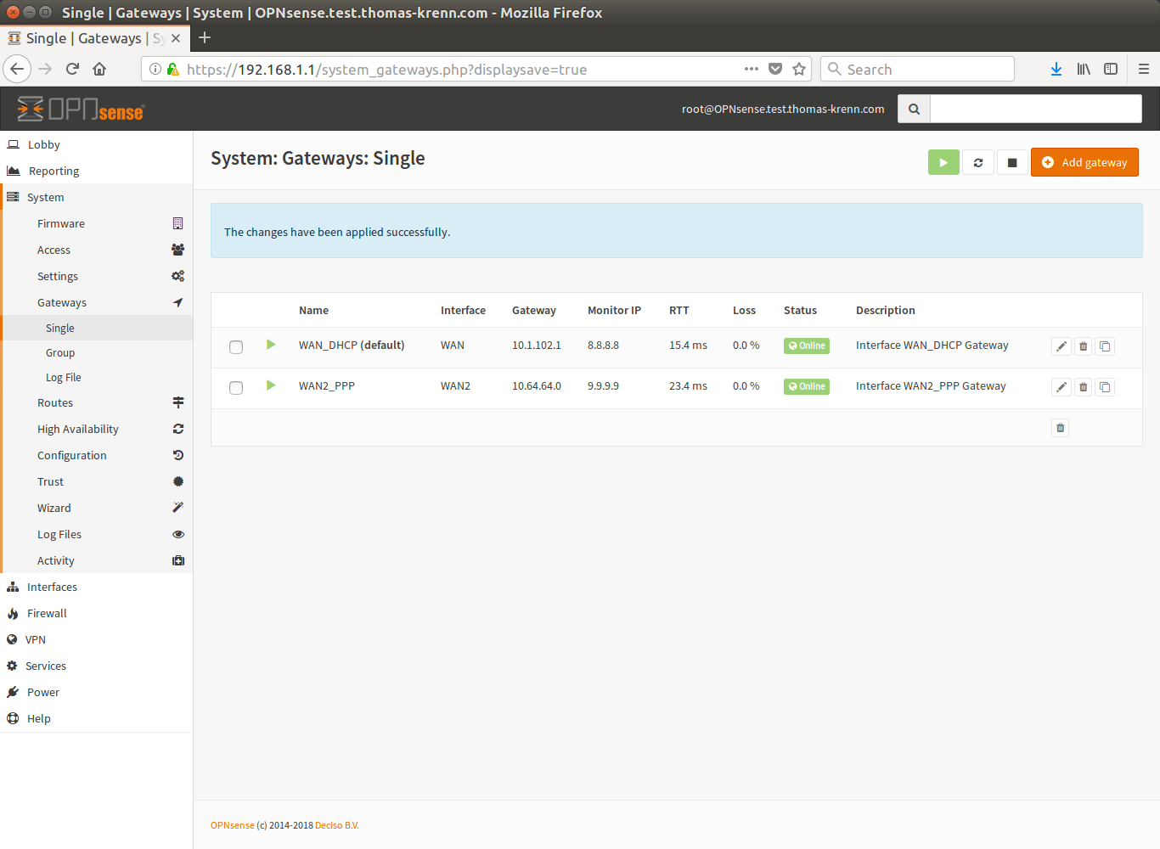Delete the WAN2_PPP gateway via trash icon

click(1083, 387)
